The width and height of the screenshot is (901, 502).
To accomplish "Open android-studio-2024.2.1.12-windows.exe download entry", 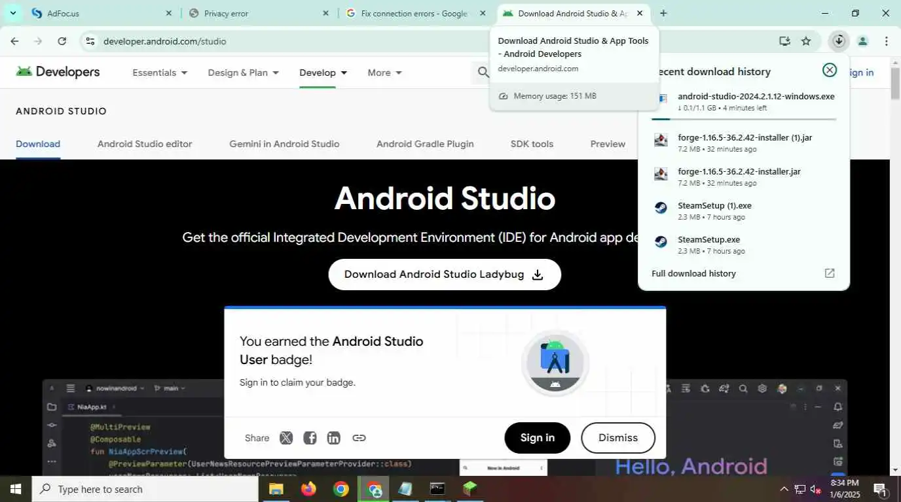I will coord(744,102).
